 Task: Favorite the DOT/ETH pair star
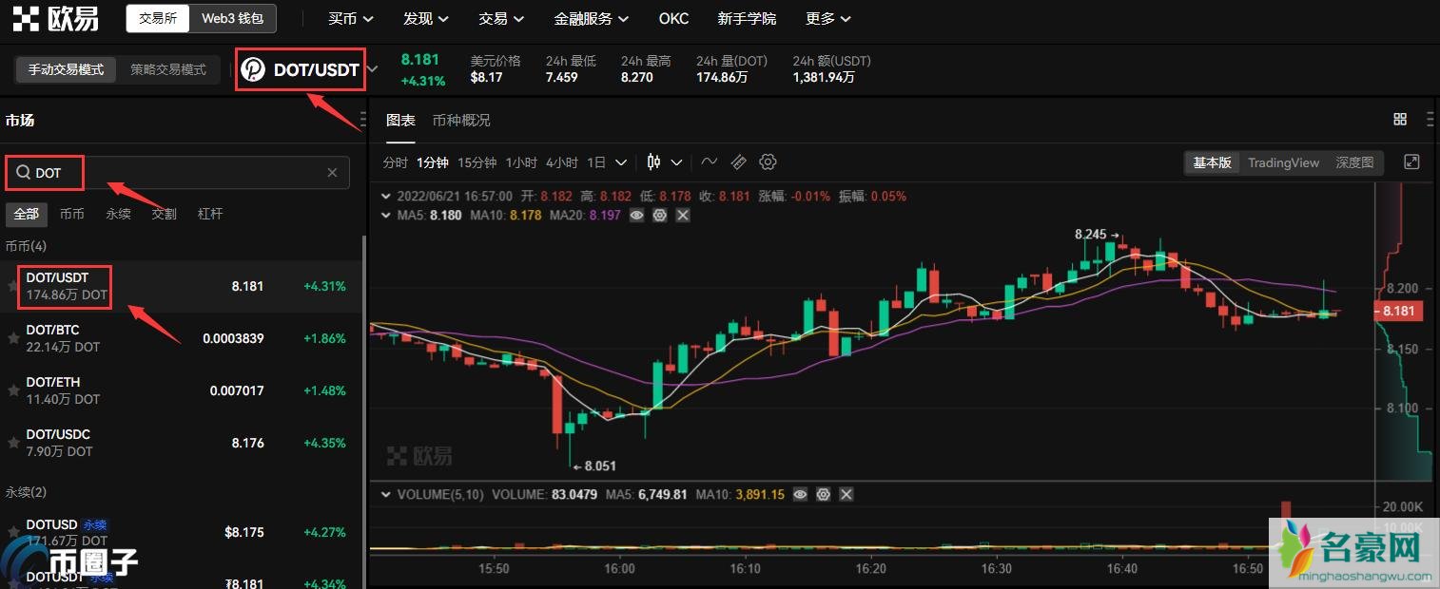tap(13, 390)
